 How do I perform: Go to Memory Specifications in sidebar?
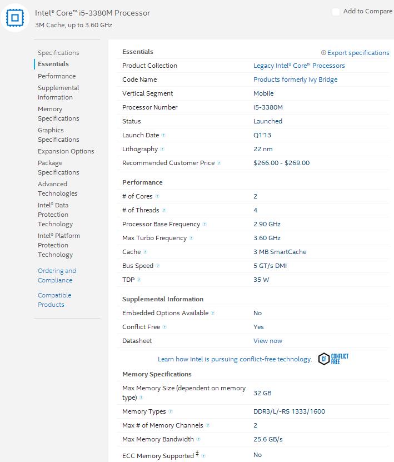(x=58, y=114)
